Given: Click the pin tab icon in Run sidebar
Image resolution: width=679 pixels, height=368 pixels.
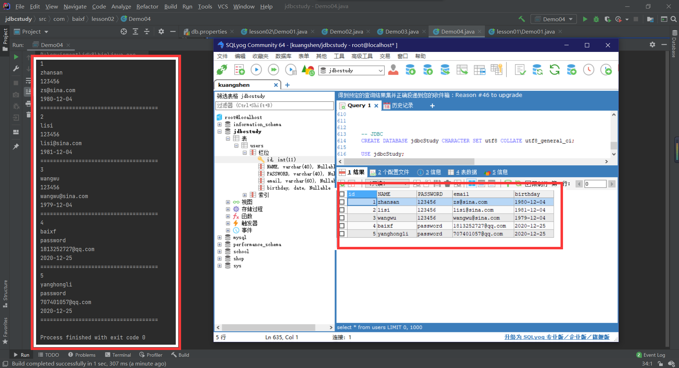Looking at the screenshot, I should pos(16,146).
